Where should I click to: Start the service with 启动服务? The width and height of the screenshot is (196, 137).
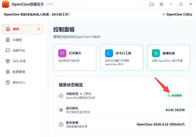coord(175,96)
